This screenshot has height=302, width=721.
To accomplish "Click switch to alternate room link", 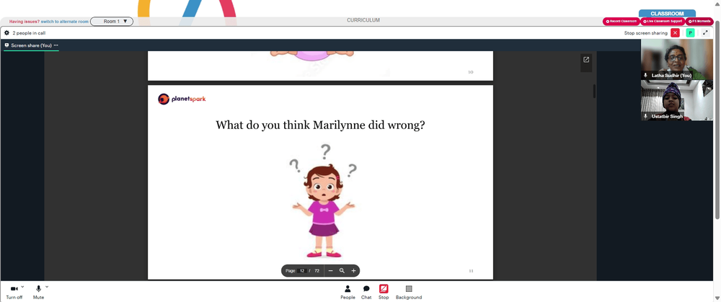I will (x=65, y=22).
